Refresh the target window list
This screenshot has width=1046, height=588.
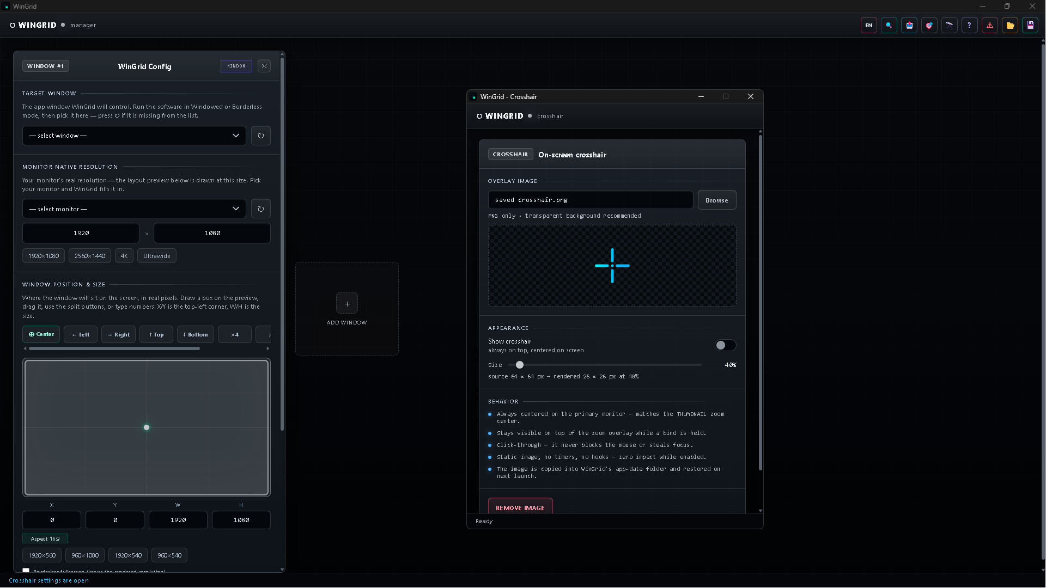[x=261, y=136]
